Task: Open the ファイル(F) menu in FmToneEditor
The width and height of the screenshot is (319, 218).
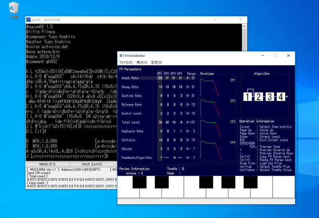Action: [126, 62]
